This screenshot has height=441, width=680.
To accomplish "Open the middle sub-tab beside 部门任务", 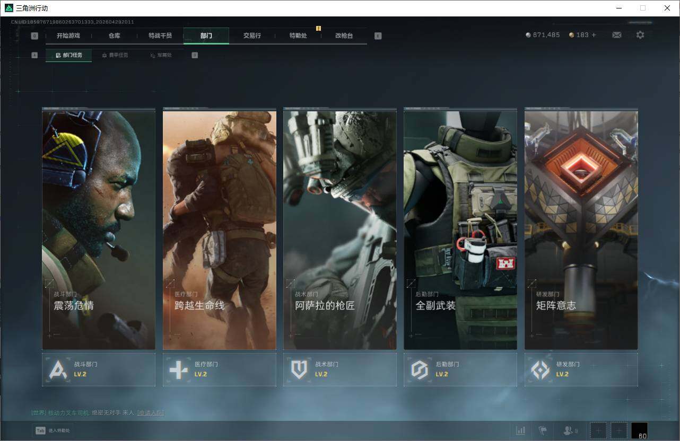I will pos(115,55).
